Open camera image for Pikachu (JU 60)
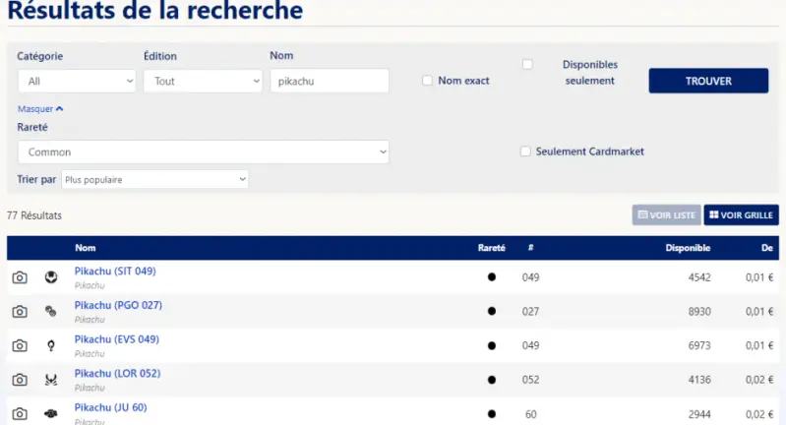The image size is (786, 425). tap(20, 413)
